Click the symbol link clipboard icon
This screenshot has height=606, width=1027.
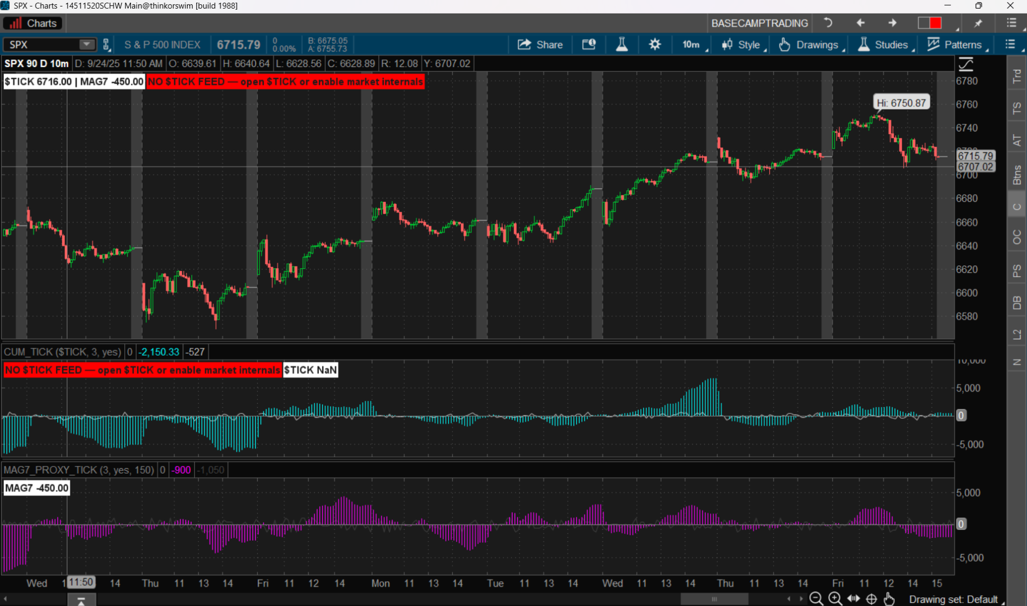pos(106,45)
